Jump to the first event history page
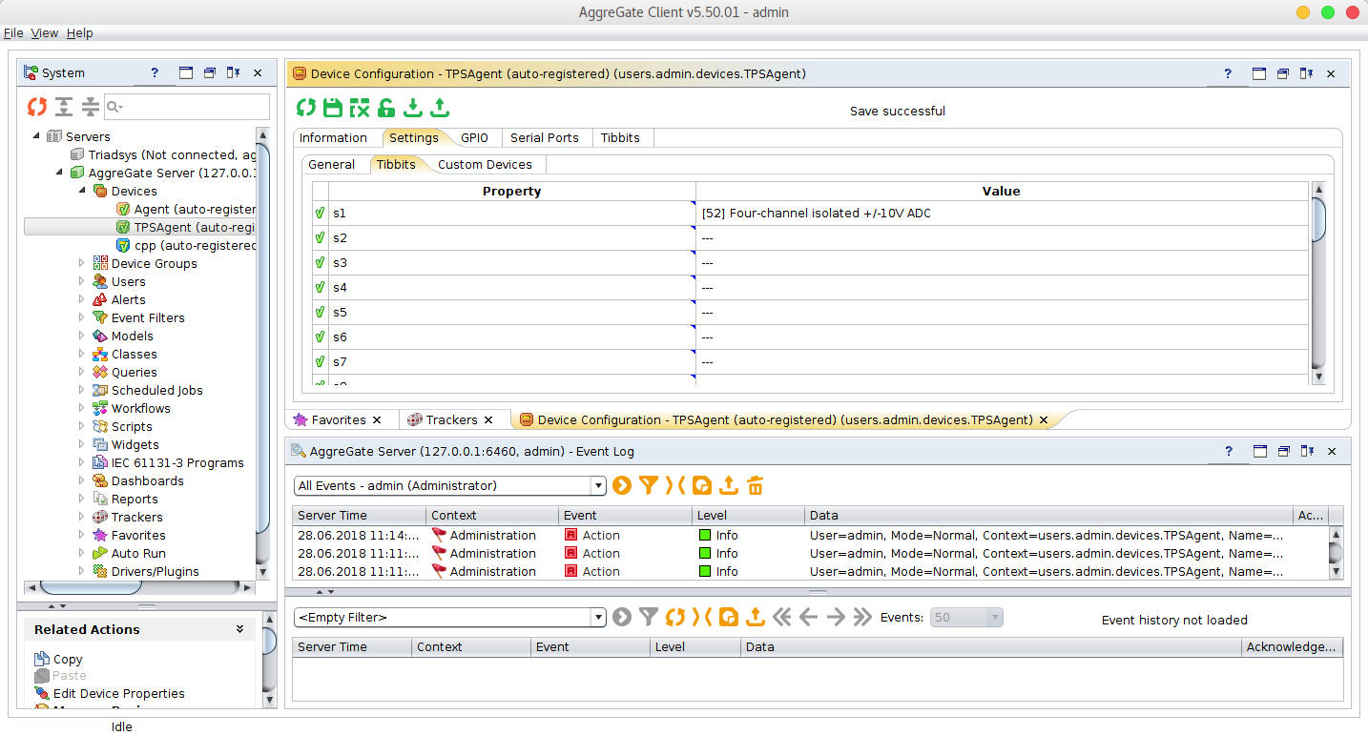The image size is (1368, 735). coord(782,617)
